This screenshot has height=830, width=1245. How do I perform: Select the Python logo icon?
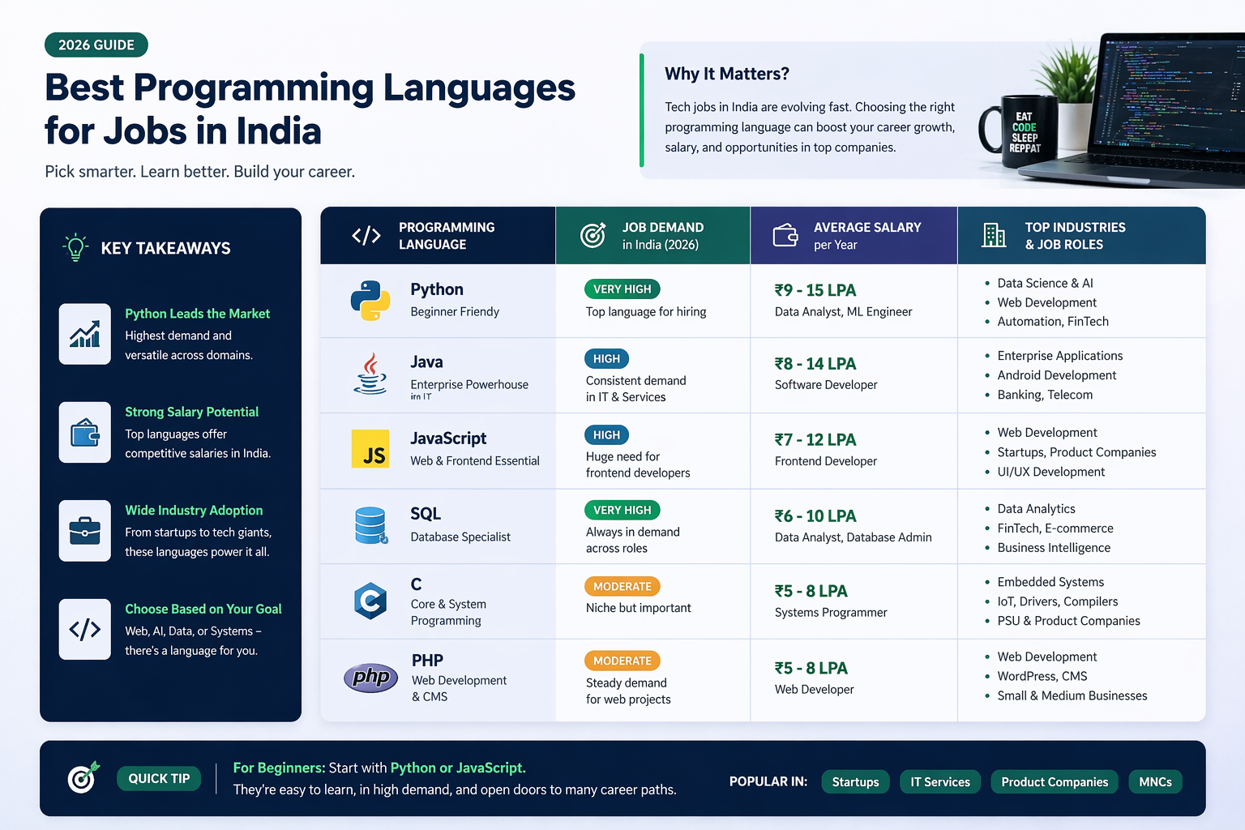pyautogui.click(x=370, y=300)
